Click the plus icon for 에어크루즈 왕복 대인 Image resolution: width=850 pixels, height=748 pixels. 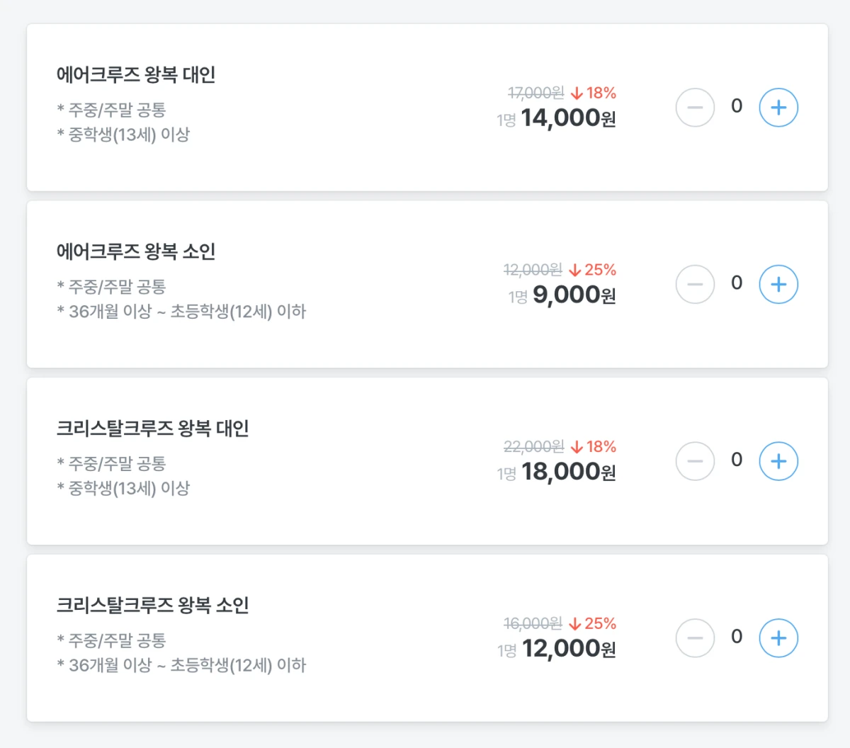(x=778, y=107)
